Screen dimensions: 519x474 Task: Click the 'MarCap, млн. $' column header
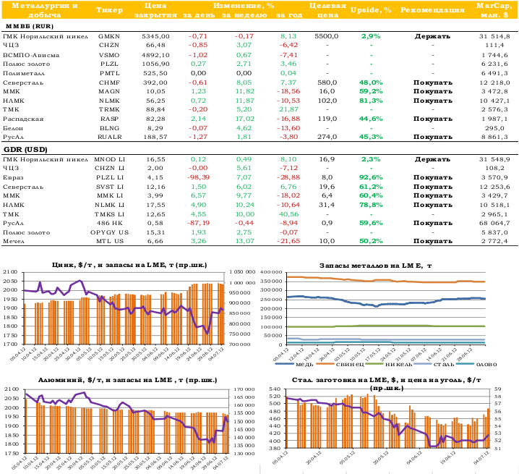(x=494, y=10)
